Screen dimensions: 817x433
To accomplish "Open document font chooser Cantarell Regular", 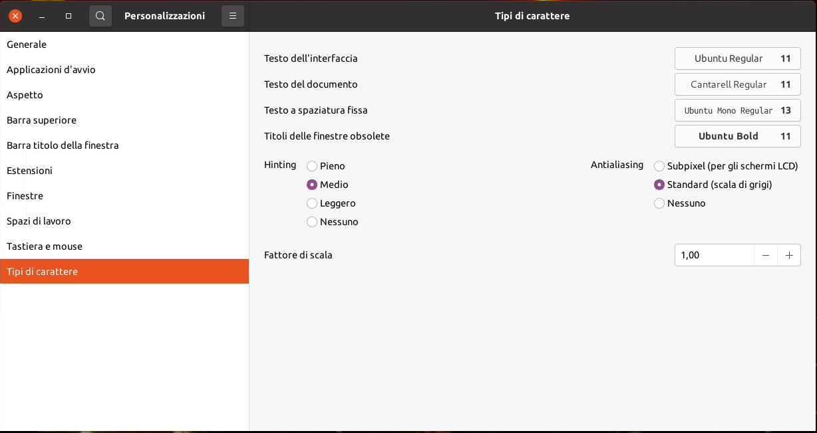I will [x=737, y=84].
